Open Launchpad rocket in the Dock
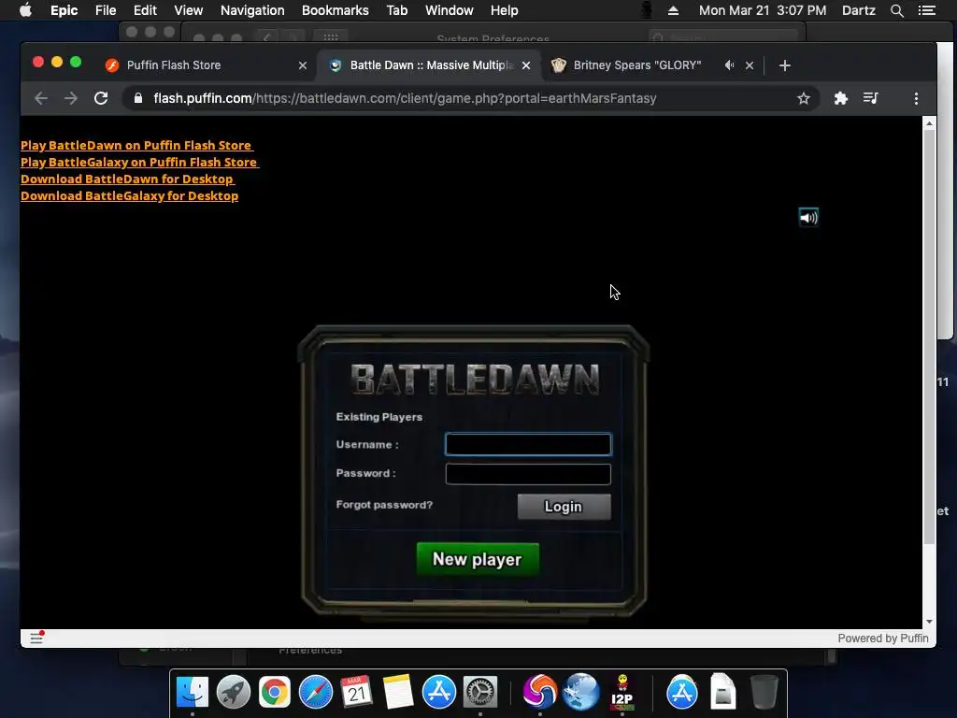The height and width of the screenshot is (718, 957). [233, 693]
